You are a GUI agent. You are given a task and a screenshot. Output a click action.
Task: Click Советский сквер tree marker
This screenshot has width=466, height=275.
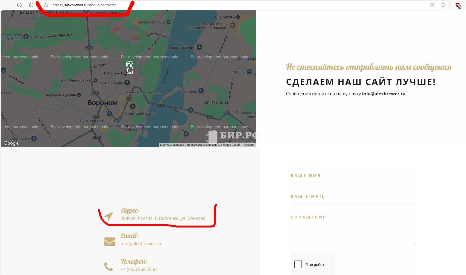click(x=133, y=106)
